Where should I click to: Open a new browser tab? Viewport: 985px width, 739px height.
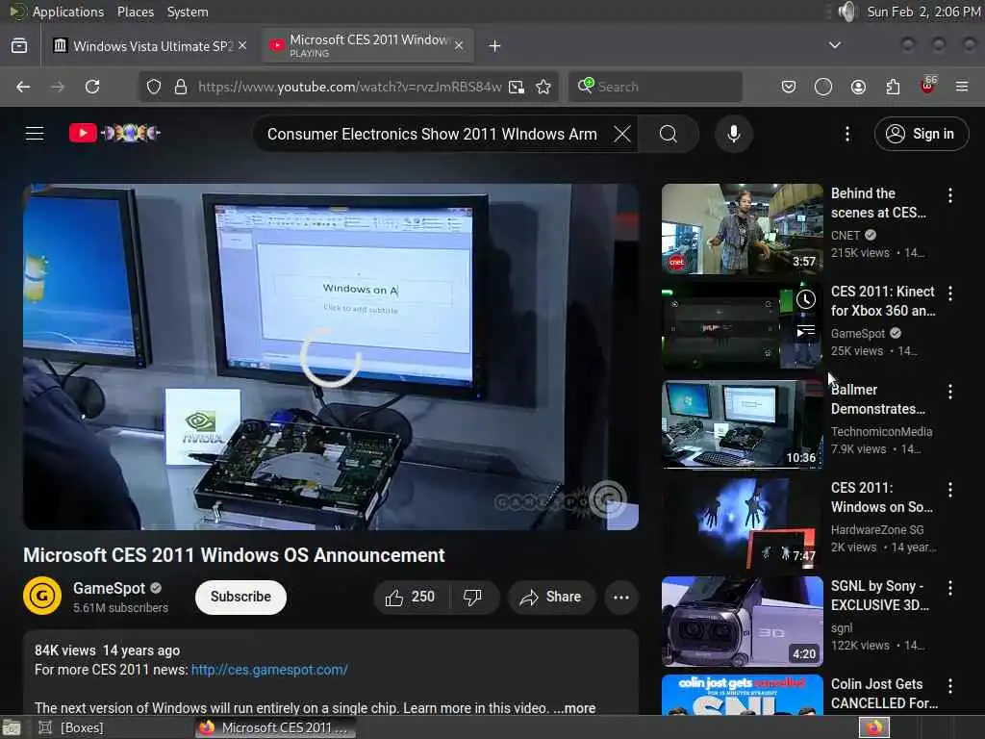495,46
